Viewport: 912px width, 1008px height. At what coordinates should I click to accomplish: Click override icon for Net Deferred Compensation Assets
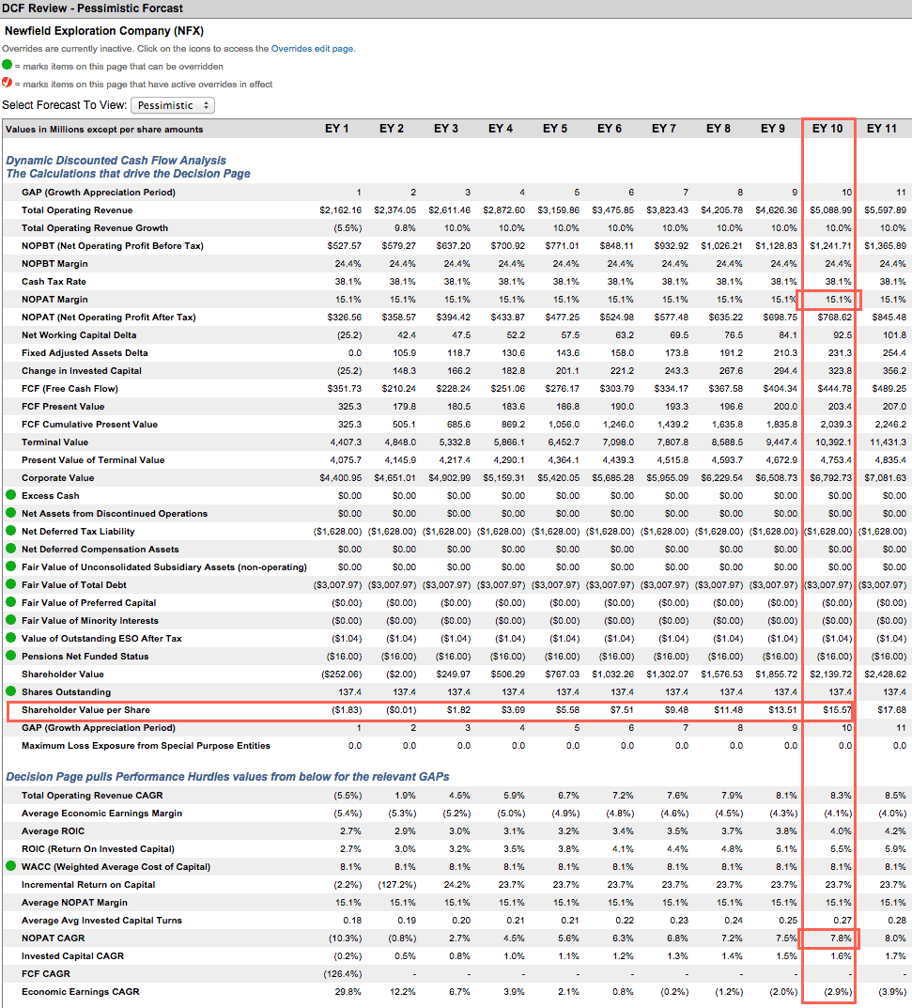click(x=11, y=549)
